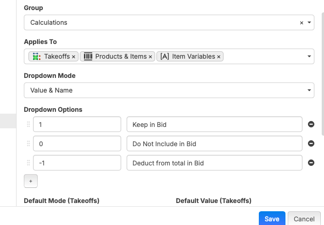Edit the Do Not Include in Bid field
Screen dimensions: 324x225
pyautogui.click(x=214, y=143)
